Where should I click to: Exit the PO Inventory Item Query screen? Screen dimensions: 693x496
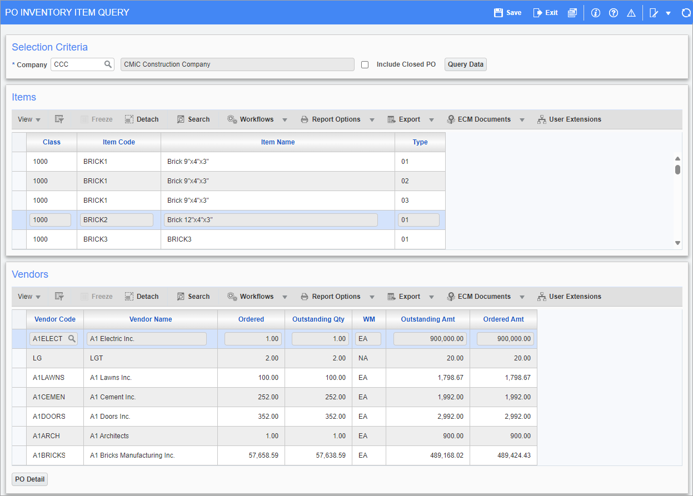pyautogui.click(x=545, y=12)
